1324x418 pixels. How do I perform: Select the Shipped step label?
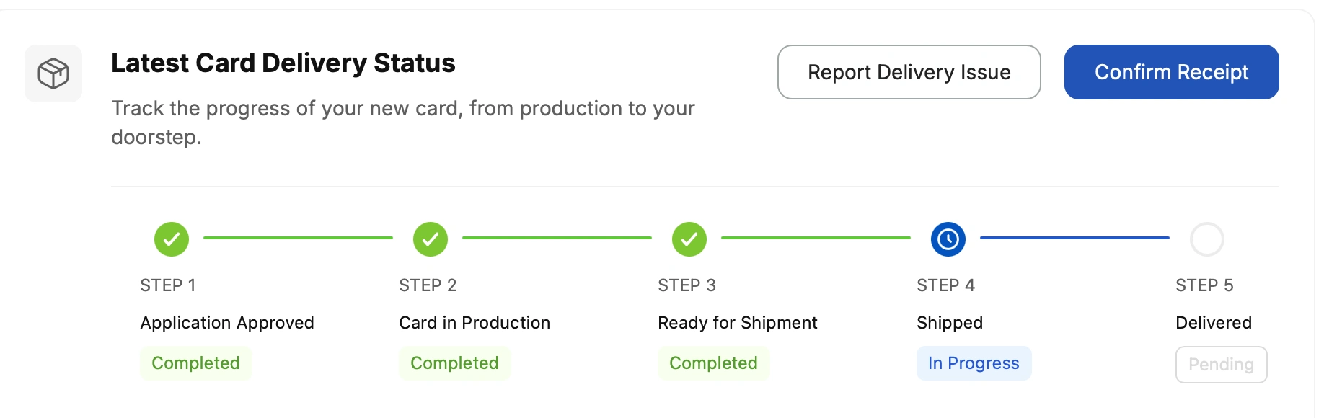coord(950,323)
